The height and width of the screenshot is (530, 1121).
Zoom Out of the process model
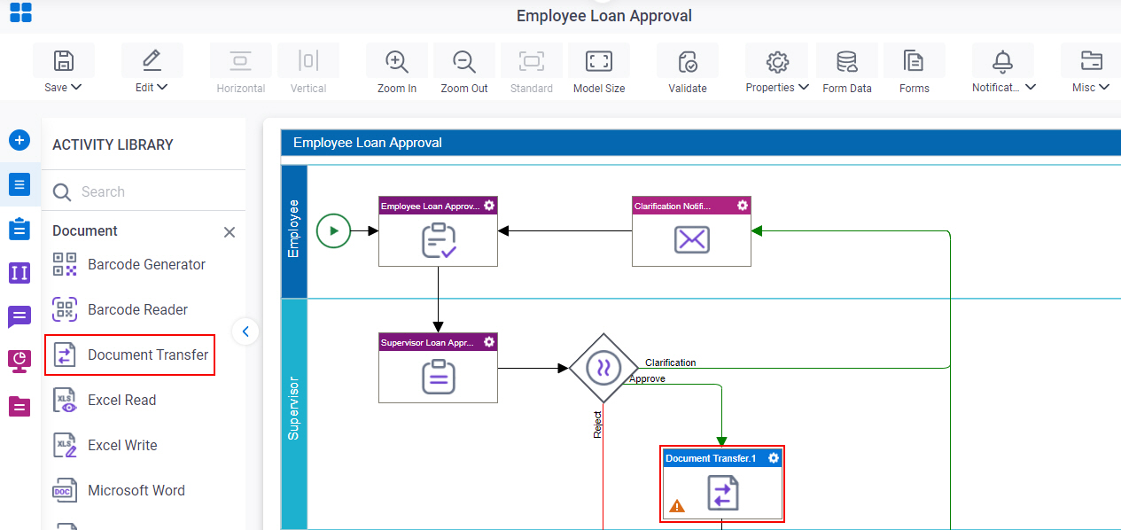(464, 61)
